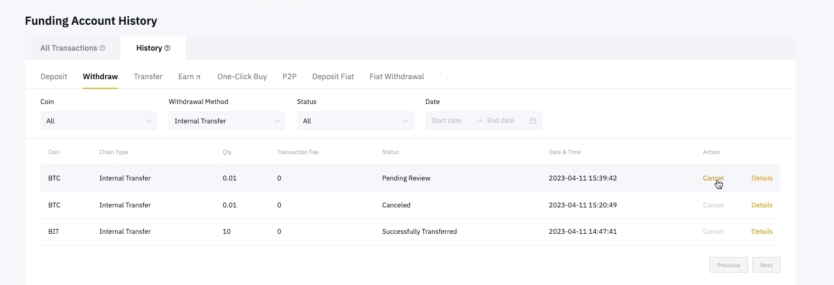
Task: Expand the Status filter dropdown
Action: pyautogui.click(x=355, y=121)
